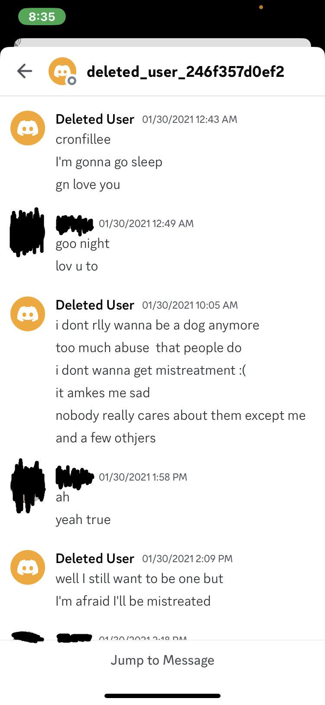
Task: Tap the green 8:35 time pill
Action: click(42, 17)
